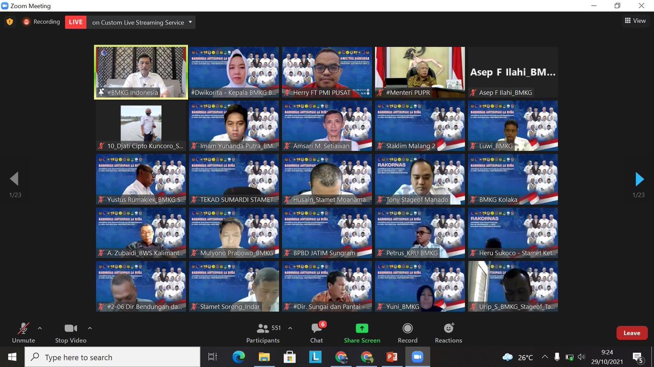654x367 pixels.
Task: Open the Chat panel
Action: coord(317,332)
